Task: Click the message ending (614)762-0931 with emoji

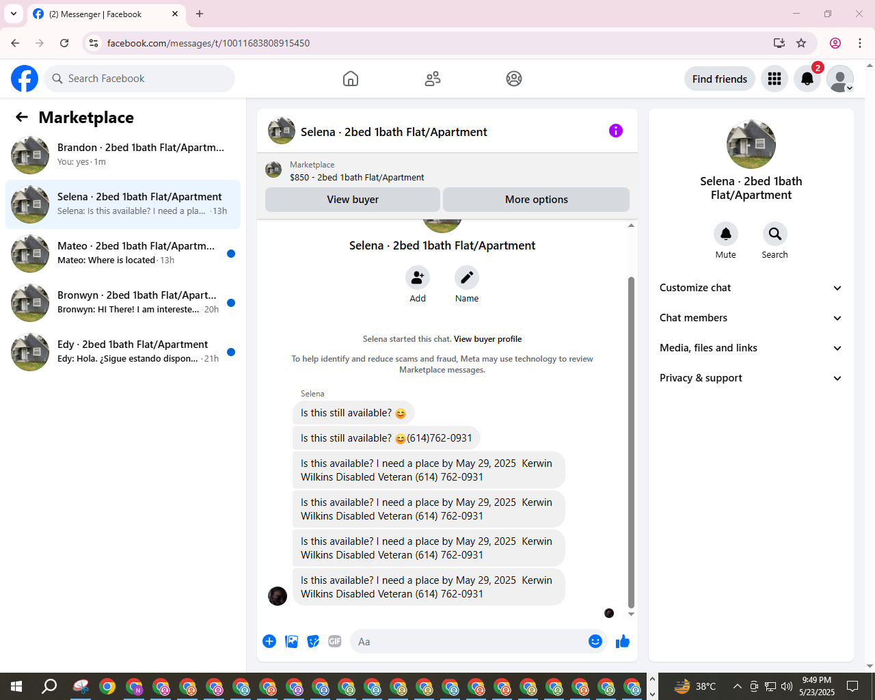Action: pos(386,438)
